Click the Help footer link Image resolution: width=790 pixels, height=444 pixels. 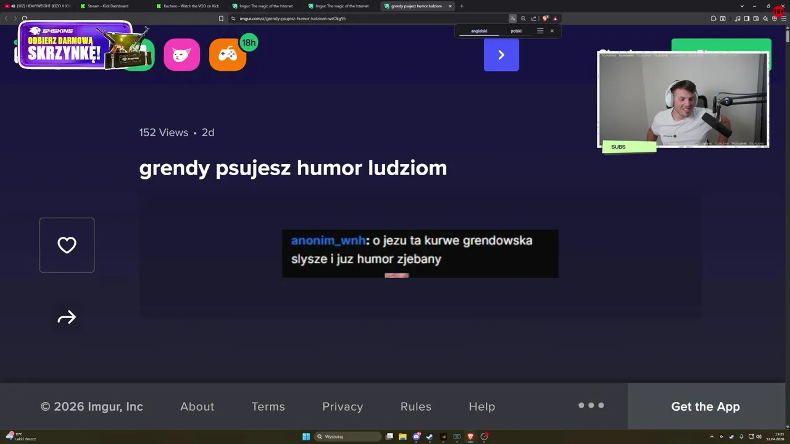coord(482,406)
